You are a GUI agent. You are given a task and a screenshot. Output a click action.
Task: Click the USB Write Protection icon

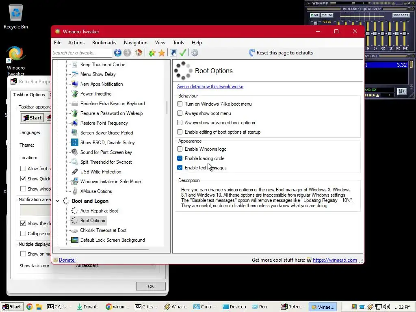tap(75, 172)
